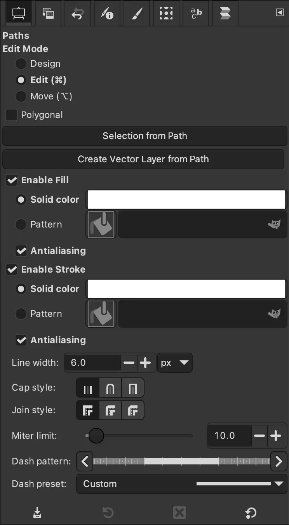Choose the bevel join style icon
The height and width of the screenshot is (525, 289).
[133, 410]
